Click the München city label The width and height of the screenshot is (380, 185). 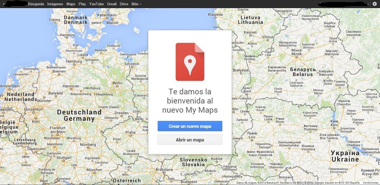(94, 170)
